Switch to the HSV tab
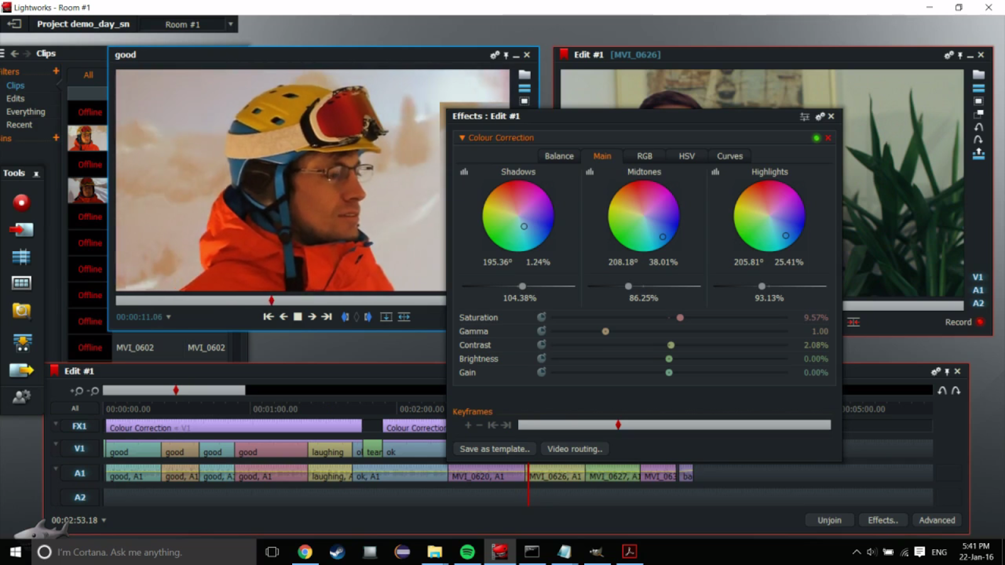The width and height of the screenshot is (1005, 565). tap(687, 156)
